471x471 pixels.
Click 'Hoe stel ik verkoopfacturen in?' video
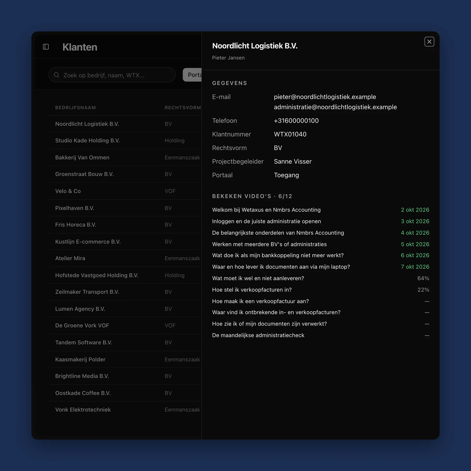coord(252,290)
